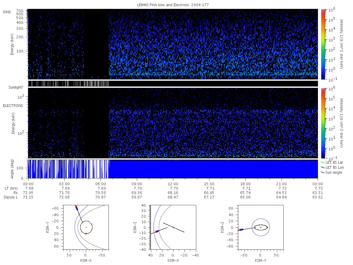The image size is (353, 265).
Task: Click the blue dashed circle in the rightmost orbit plot
Action: tap(261, 227)
